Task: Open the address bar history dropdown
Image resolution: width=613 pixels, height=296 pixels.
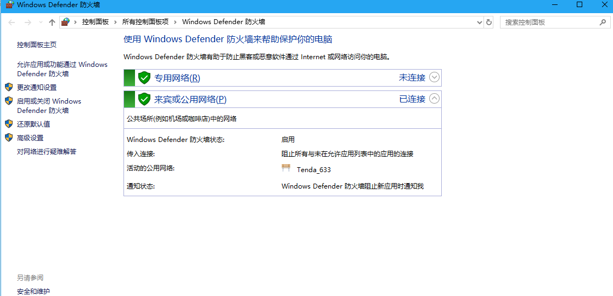Action: tap(480, 22)
